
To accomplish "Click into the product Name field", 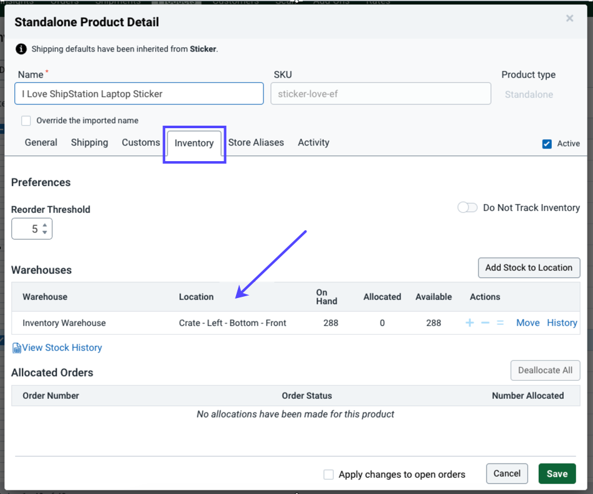I will click(x=139, y=94).
